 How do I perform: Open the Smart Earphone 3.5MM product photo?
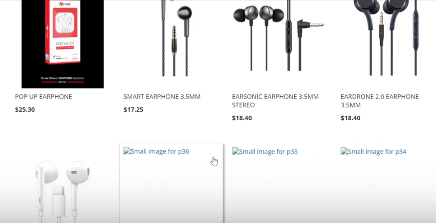coord(175,38)
